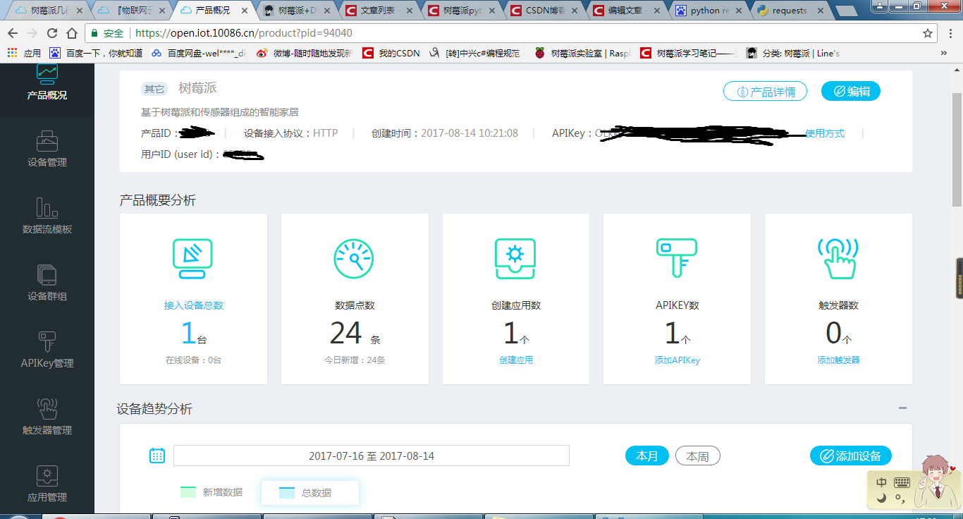963x519 pixels.
Task: Click the 其它 category tag
Action: (x=154, y=89)
